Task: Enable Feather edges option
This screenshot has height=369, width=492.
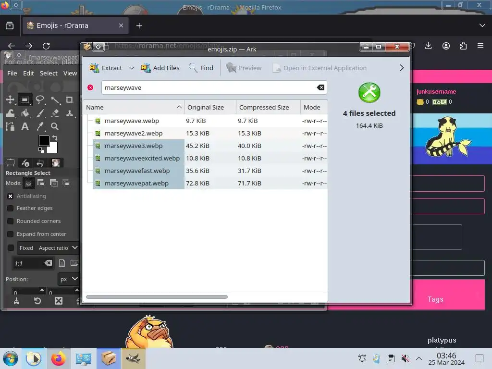Action: (x=11, y=208)
